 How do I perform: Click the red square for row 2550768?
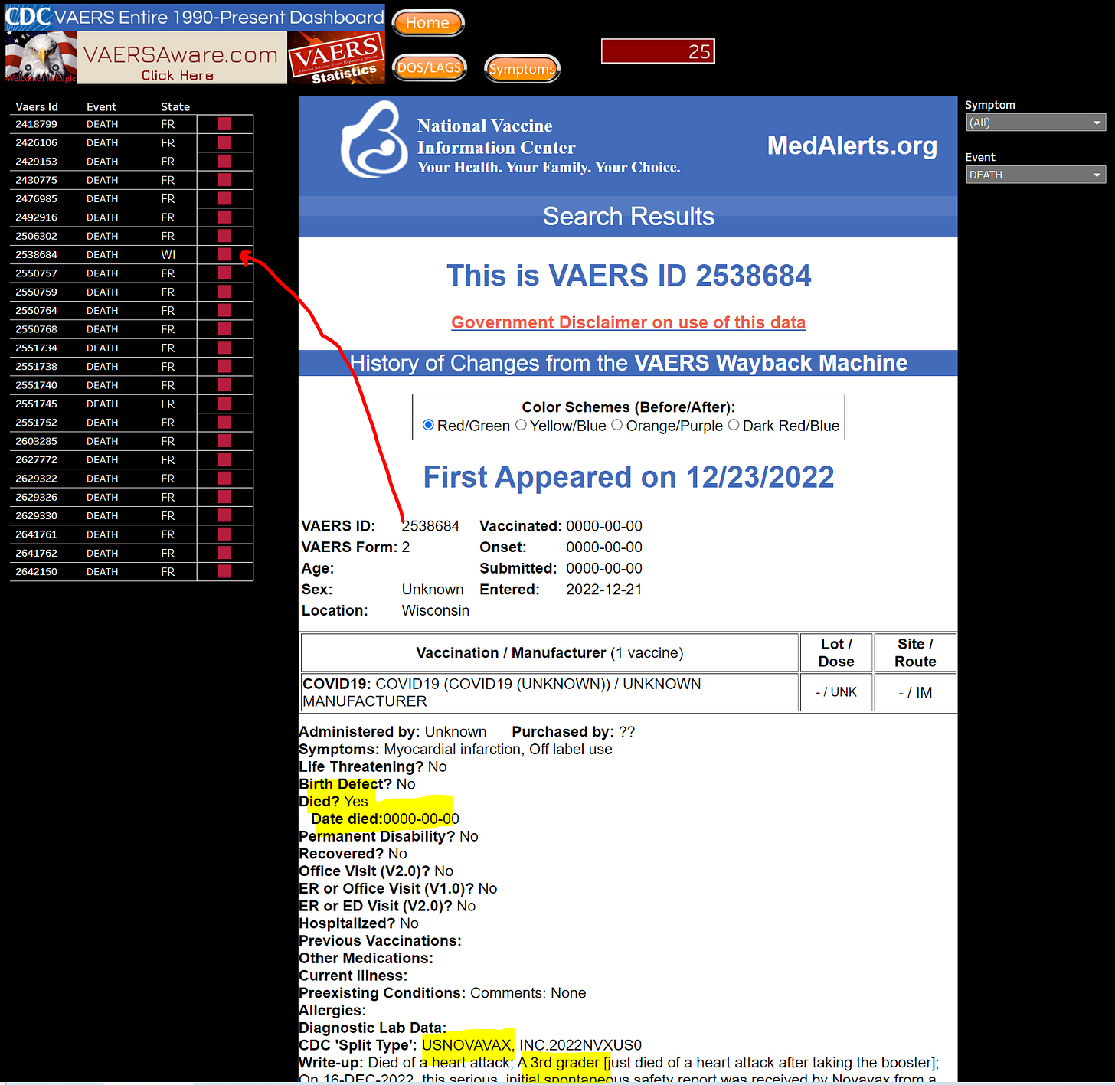tap(224, 328)
